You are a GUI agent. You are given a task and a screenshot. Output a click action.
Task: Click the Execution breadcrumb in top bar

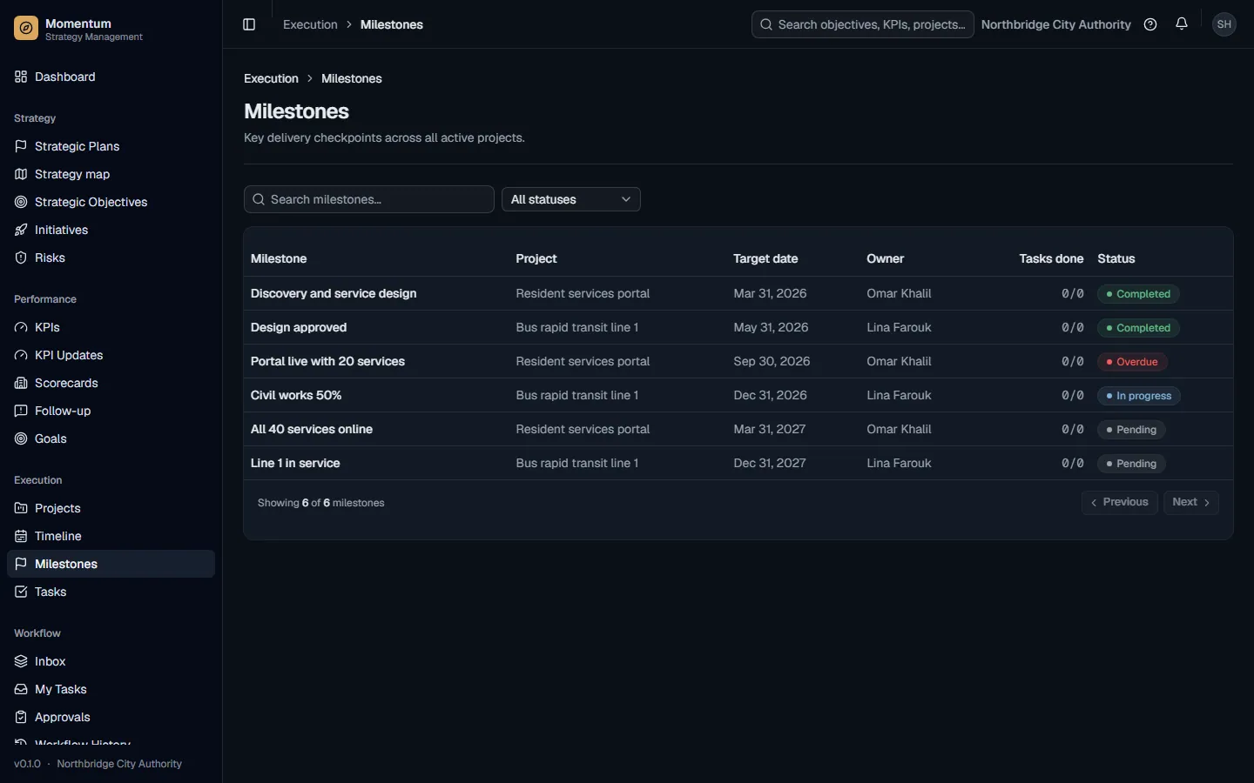coord(310,24)
